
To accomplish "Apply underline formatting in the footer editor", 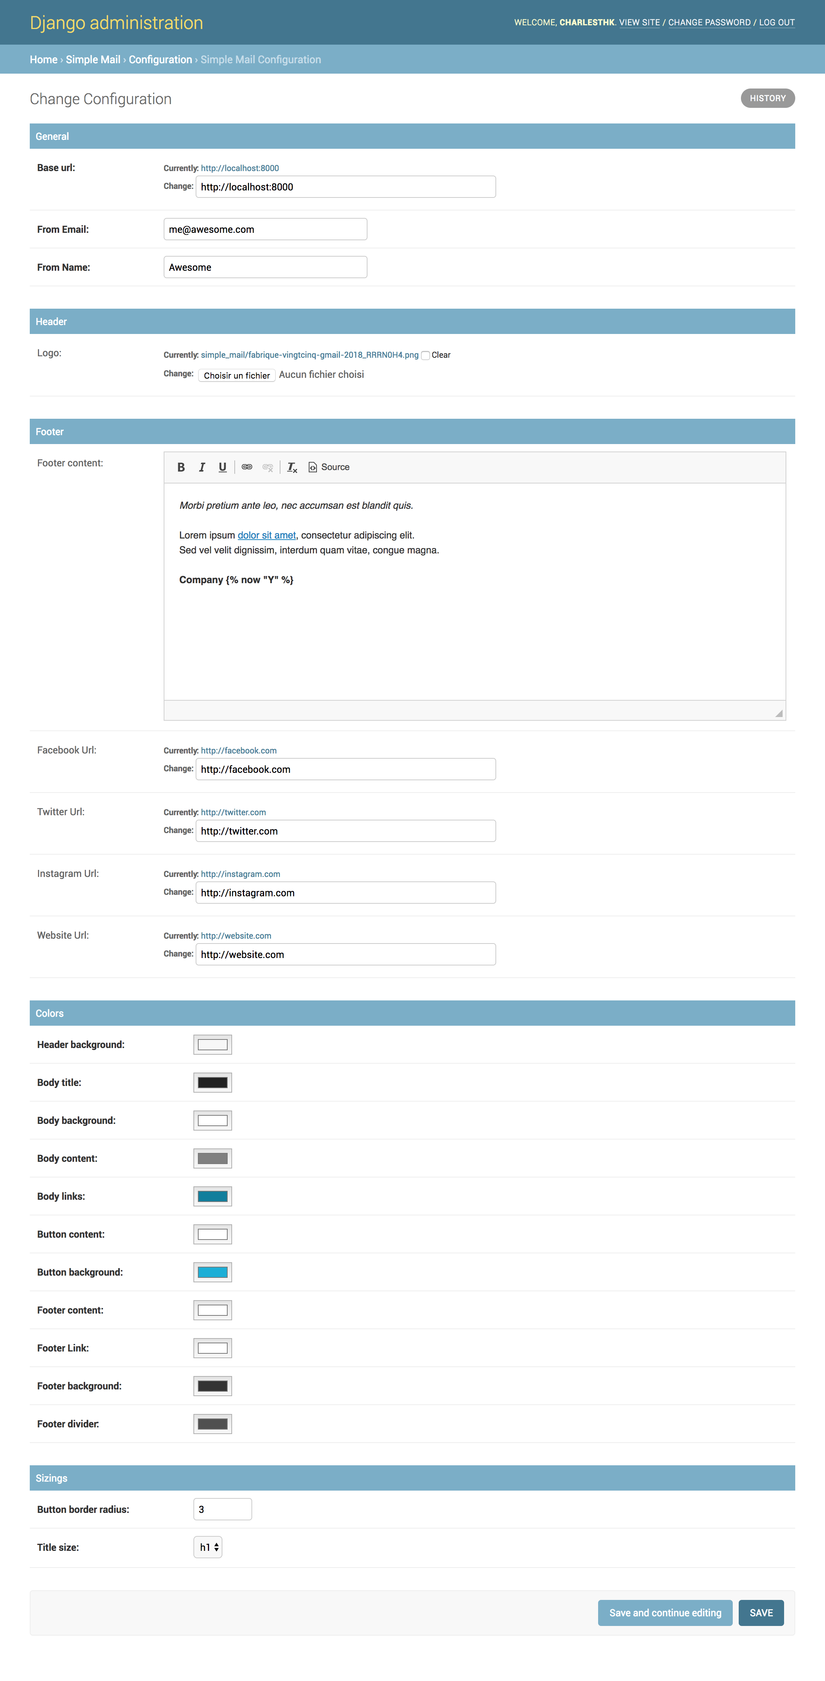I will pos(222,467).
